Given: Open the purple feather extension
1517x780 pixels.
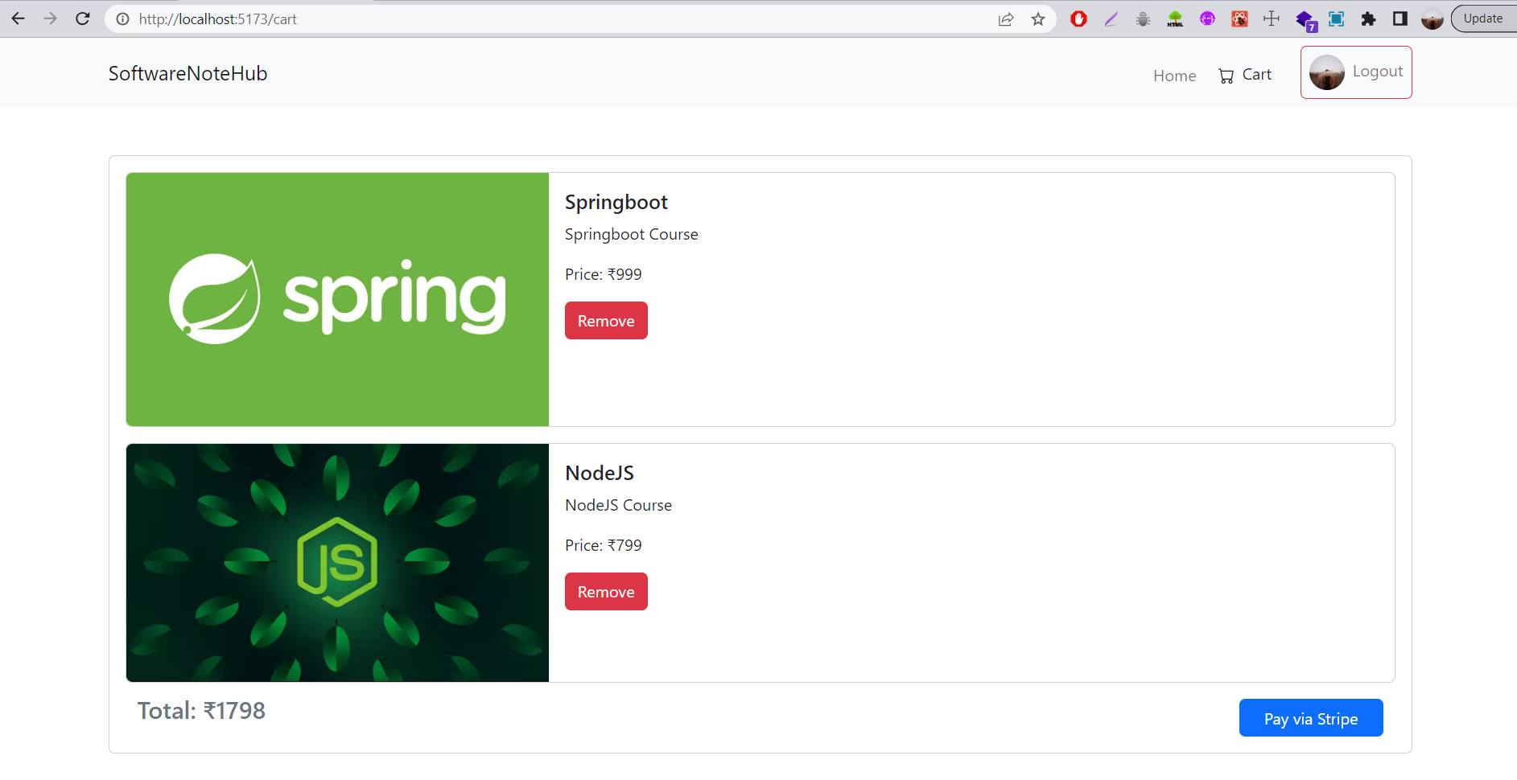Looking at the screenshot, I should coord(1111,18).
